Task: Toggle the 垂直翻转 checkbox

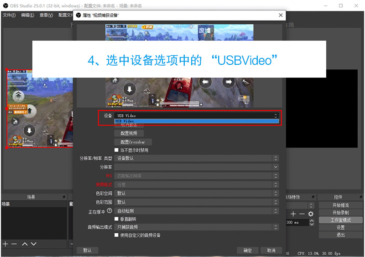Action: (x=116, y=219)
